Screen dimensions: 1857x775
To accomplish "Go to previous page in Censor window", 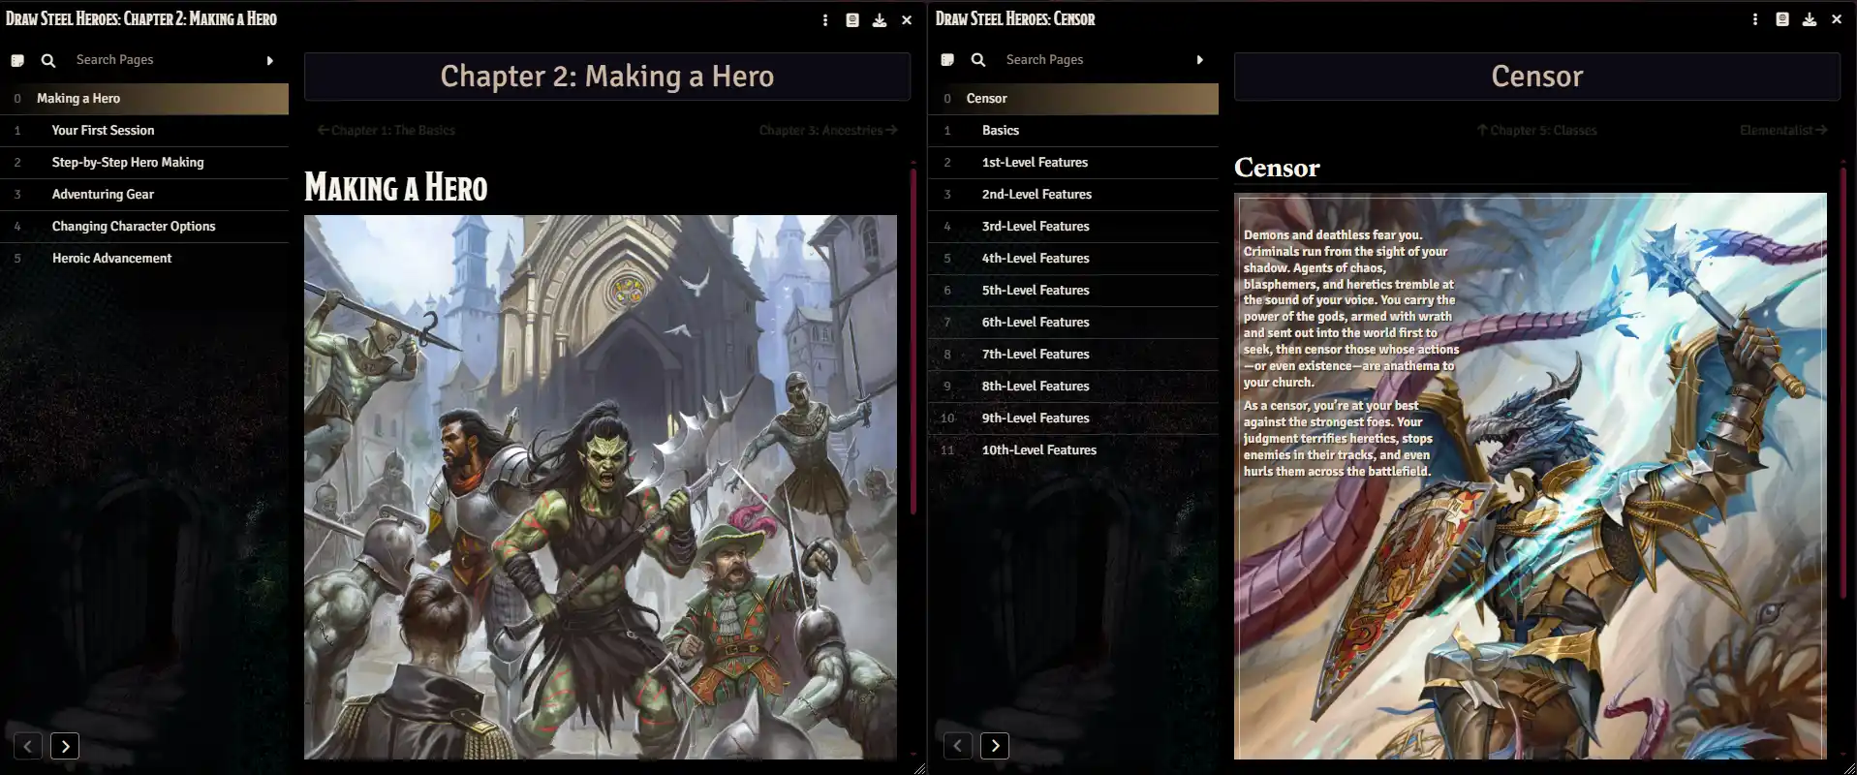I will (x=958, y=746).
